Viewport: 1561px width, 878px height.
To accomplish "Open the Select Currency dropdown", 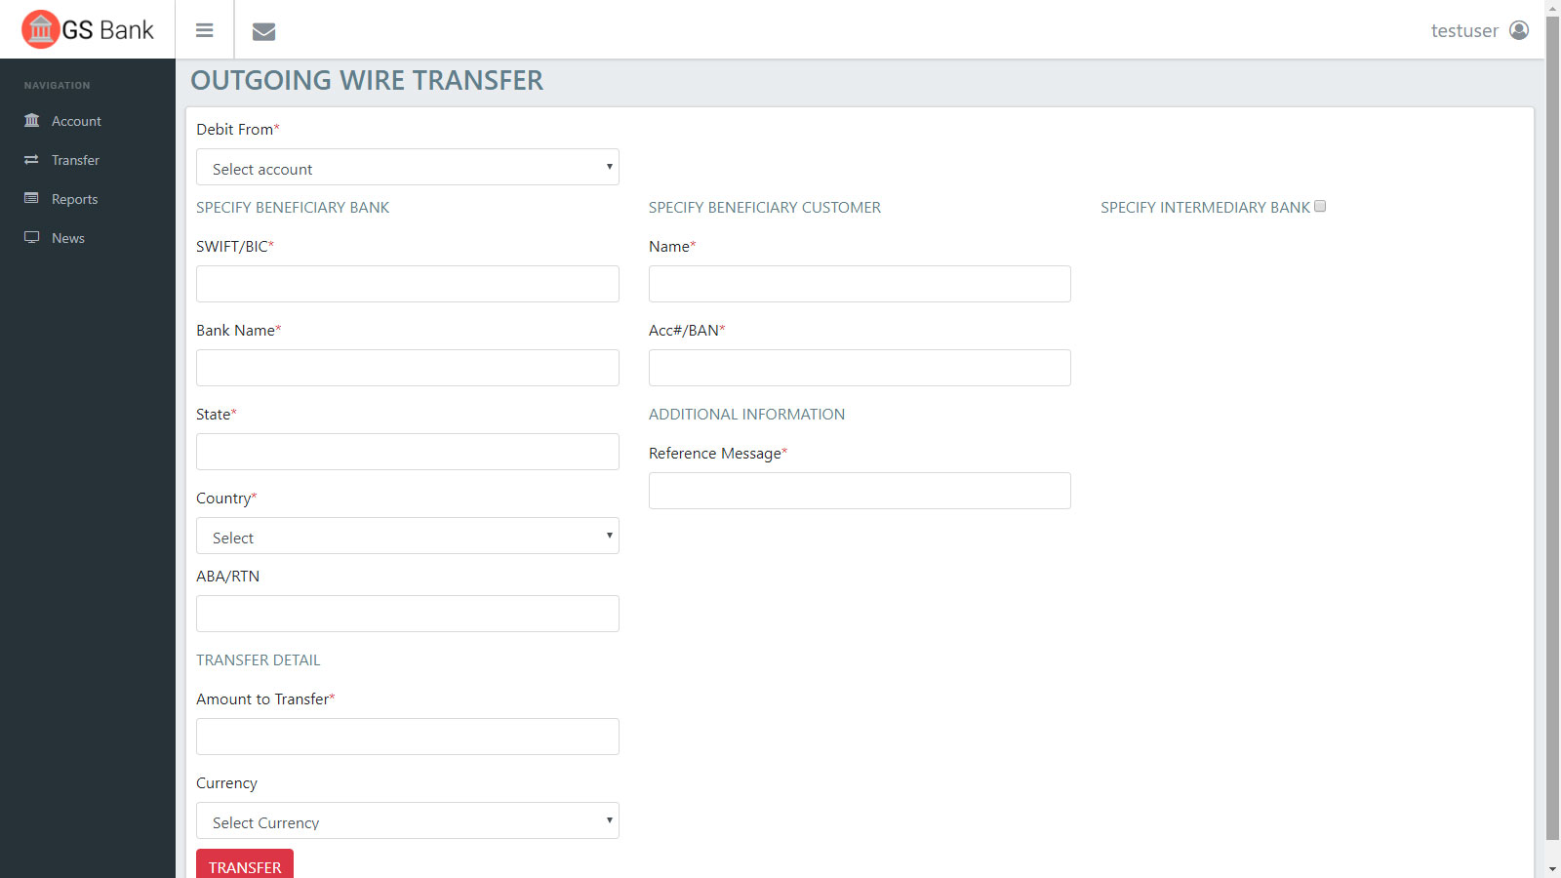I will [407, 821].
